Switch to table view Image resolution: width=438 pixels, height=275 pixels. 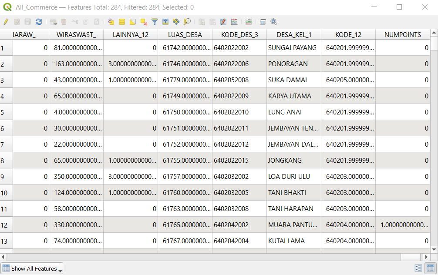pos(431,268)
